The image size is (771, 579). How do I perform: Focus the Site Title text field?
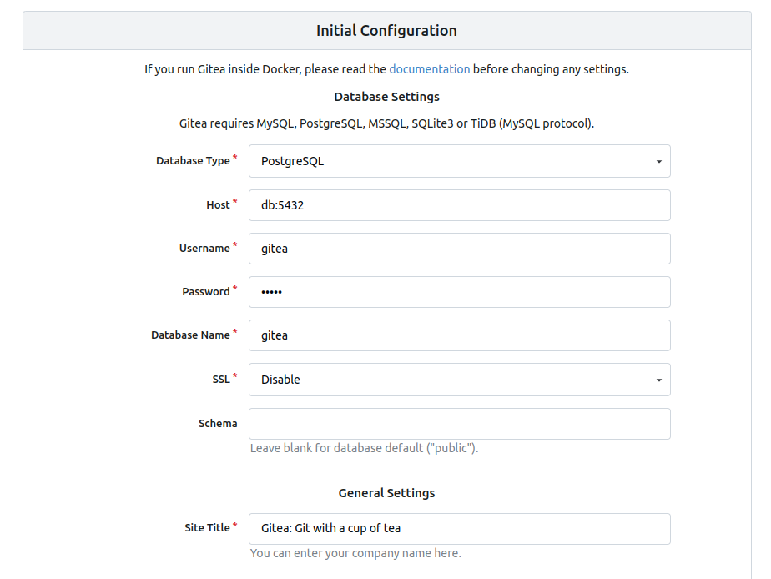(x=459, y=529)
